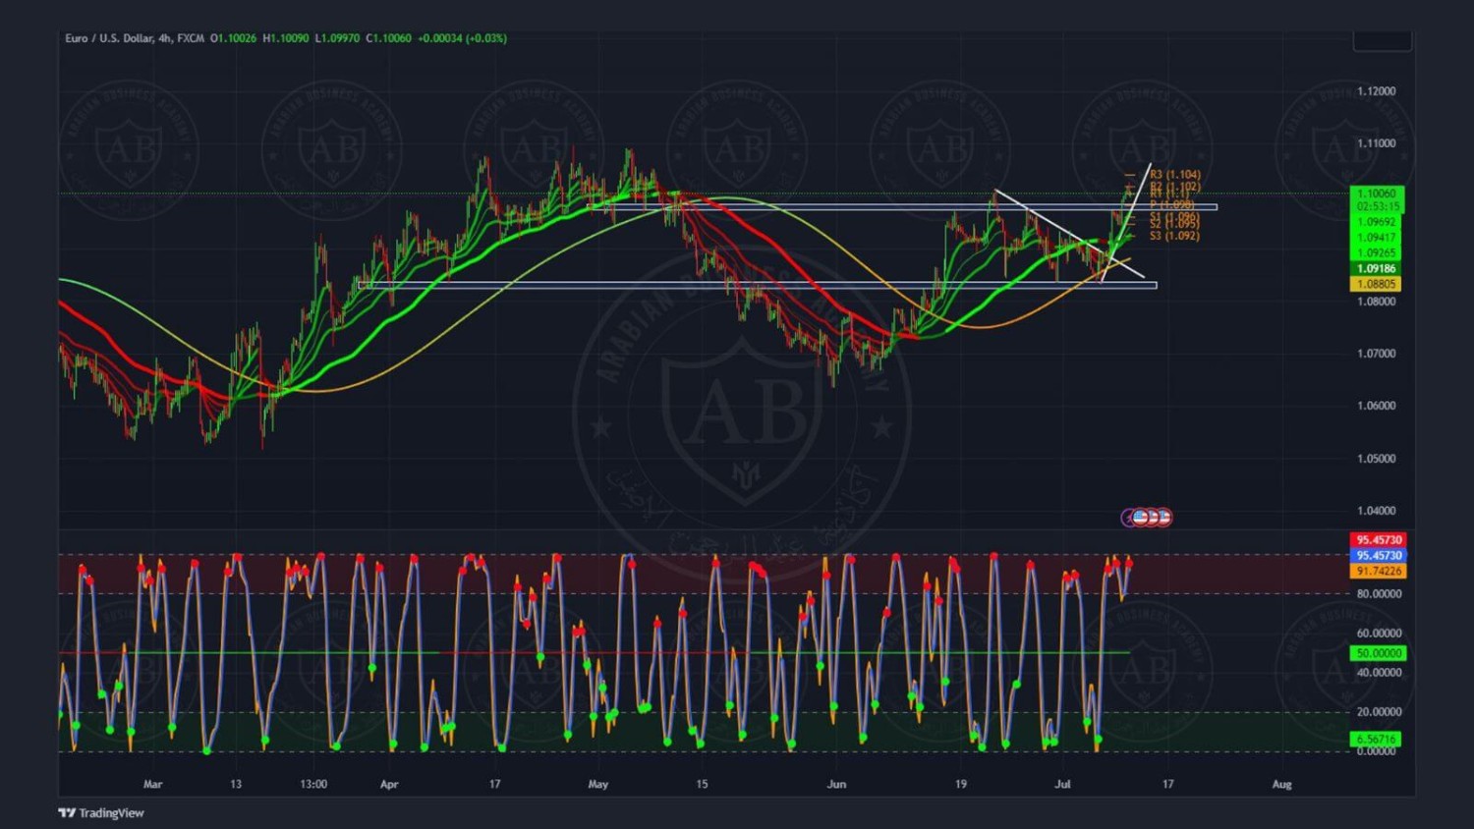Click the 1.11000 price axis tick
The width and height of the screenshot is (1474, 829).
[1376, 143]
